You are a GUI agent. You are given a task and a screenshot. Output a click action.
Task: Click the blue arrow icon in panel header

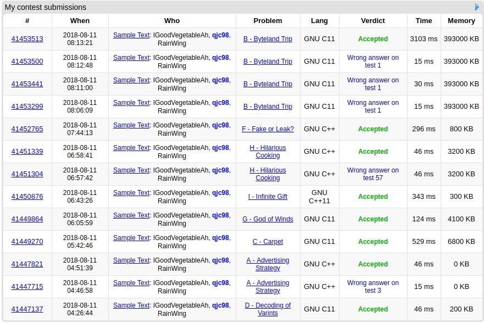(477, 7)
